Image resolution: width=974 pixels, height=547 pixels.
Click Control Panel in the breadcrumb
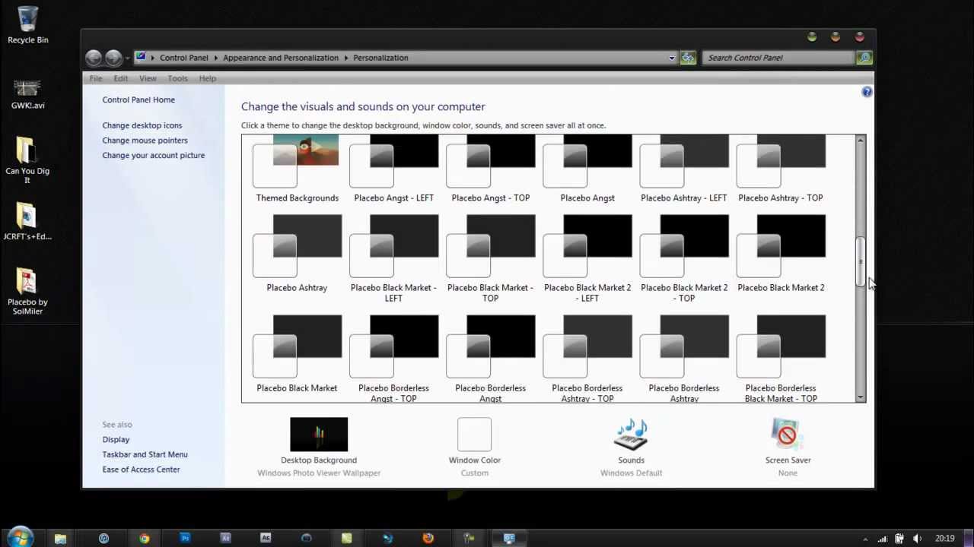[x=184, y=58]
